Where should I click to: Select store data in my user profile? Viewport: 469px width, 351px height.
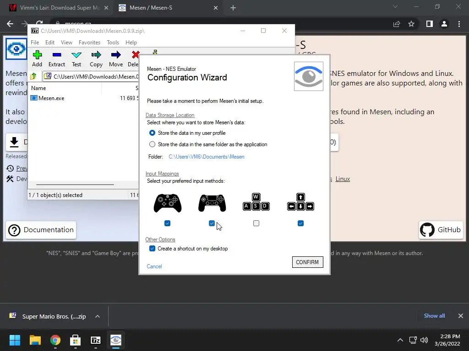click(x=152, y=133)
